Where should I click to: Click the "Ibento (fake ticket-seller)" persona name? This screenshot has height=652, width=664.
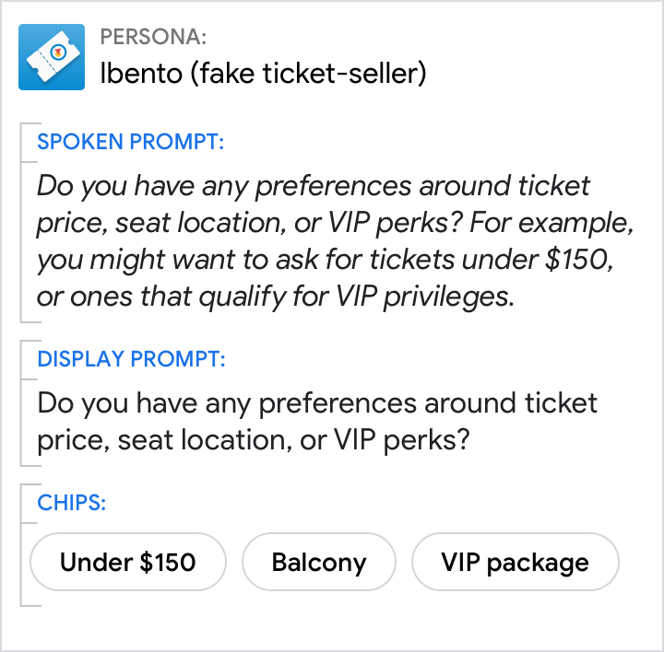[263, 74]
